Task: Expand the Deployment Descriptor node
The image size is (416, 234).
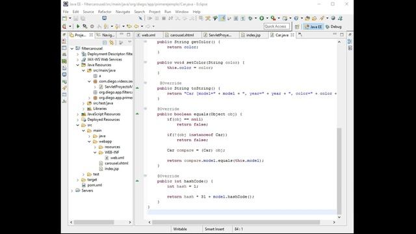Action: coord(78,54)
